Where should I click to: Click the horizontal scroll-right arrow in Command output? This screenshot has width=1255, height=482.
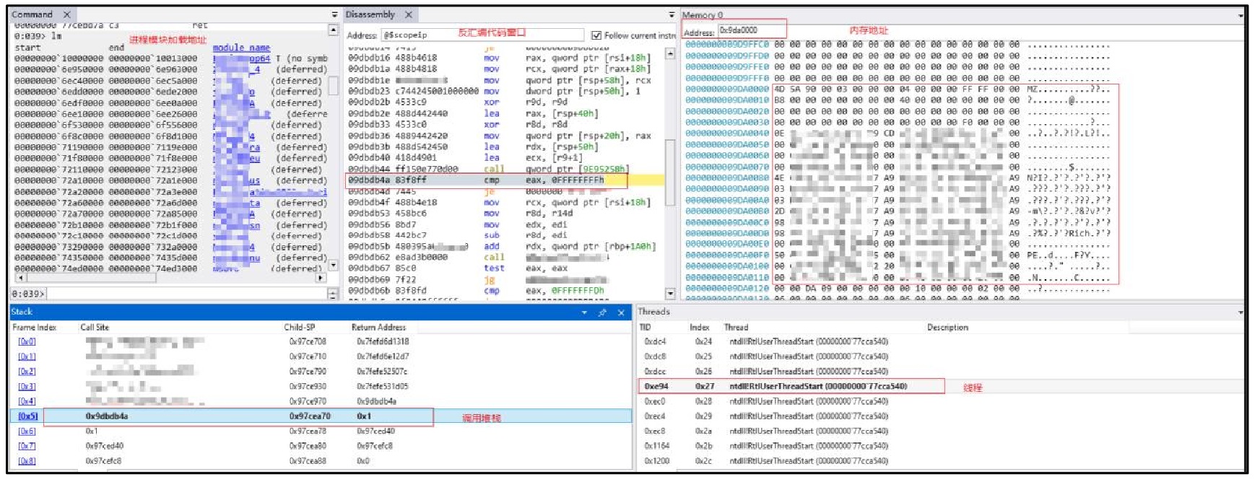pyautogui.click(x=320, y=277)
